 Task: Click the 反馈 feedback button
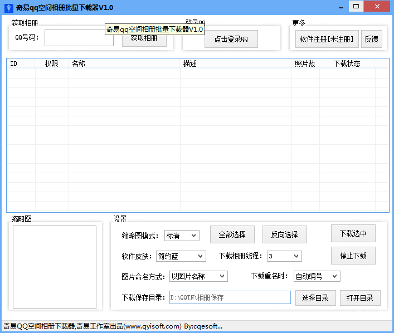coord(371,39)
